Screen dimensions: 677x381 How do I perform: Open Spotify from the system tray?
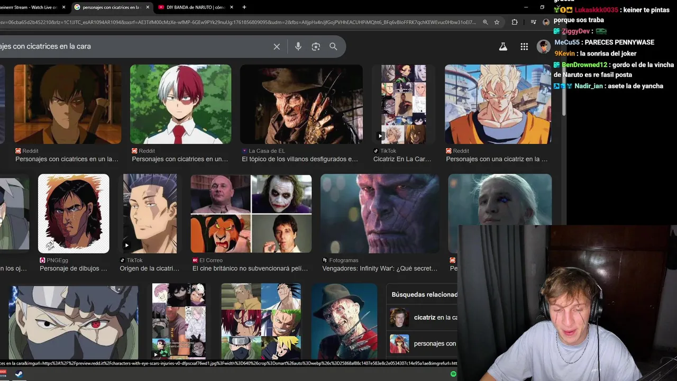point(453,374)
